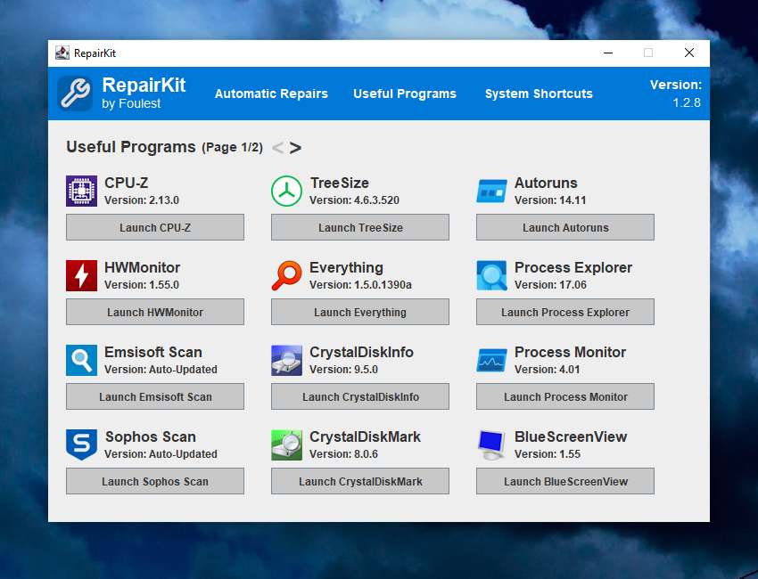Click the Everything orange magnifier icon
Viewport: 758px width, 579px height.
click(286, 275)
